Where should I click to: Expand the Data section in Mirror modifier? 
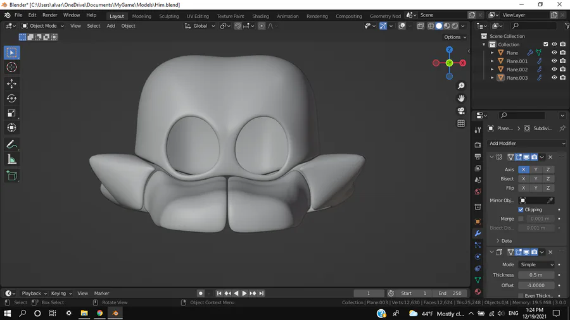[x=503, y=241]
